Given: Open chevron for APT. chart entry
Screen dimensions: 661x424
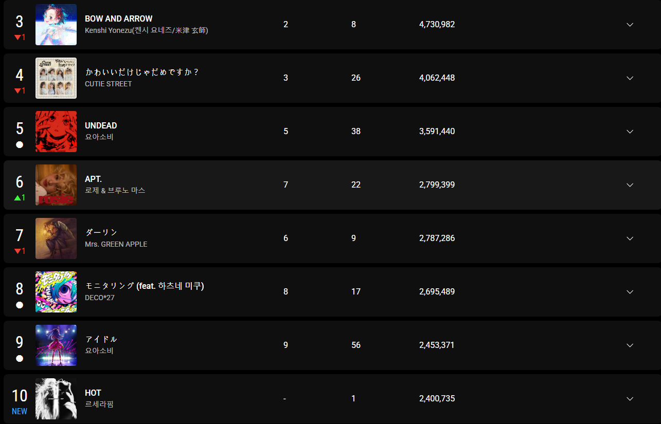Looking at the screenshot, I should [630, 185].
